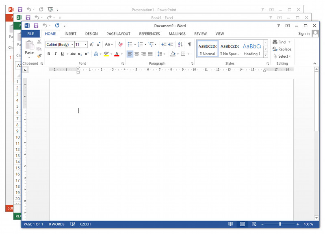Apply the Normal style
This screenshot has width=325, height=234.
click(x=208, y=49)
